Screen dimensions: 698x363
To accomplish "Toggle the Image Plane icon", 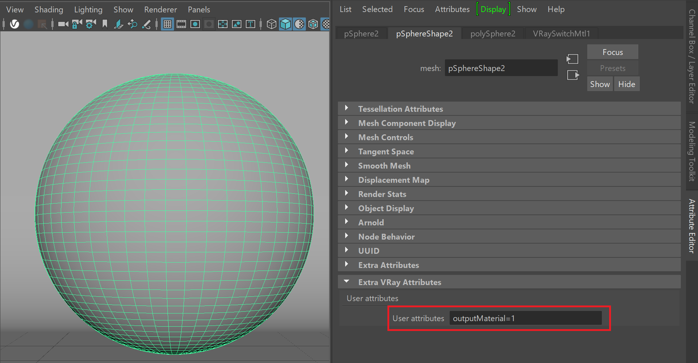I will click(118, 24).
